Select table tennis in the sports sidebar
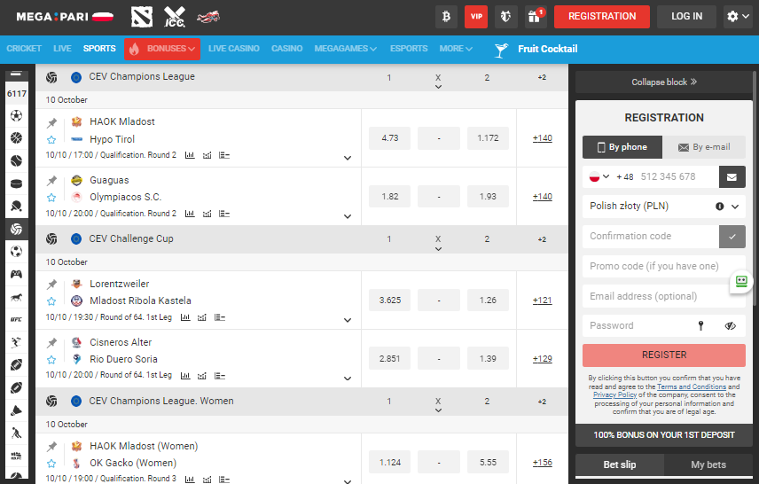This screenshot has width=759, height=484. (x=17, y=207)
